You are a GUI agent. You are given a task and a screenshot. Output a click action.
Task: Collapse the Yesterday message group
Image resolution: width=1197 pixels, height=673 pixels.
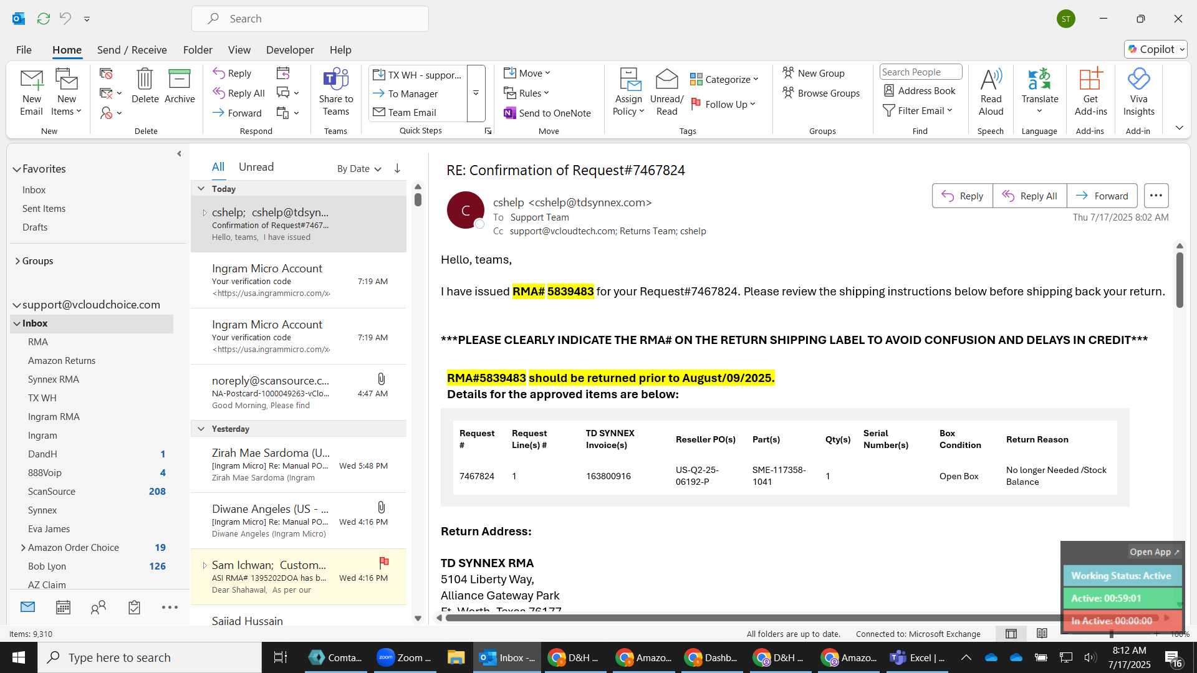201,429
